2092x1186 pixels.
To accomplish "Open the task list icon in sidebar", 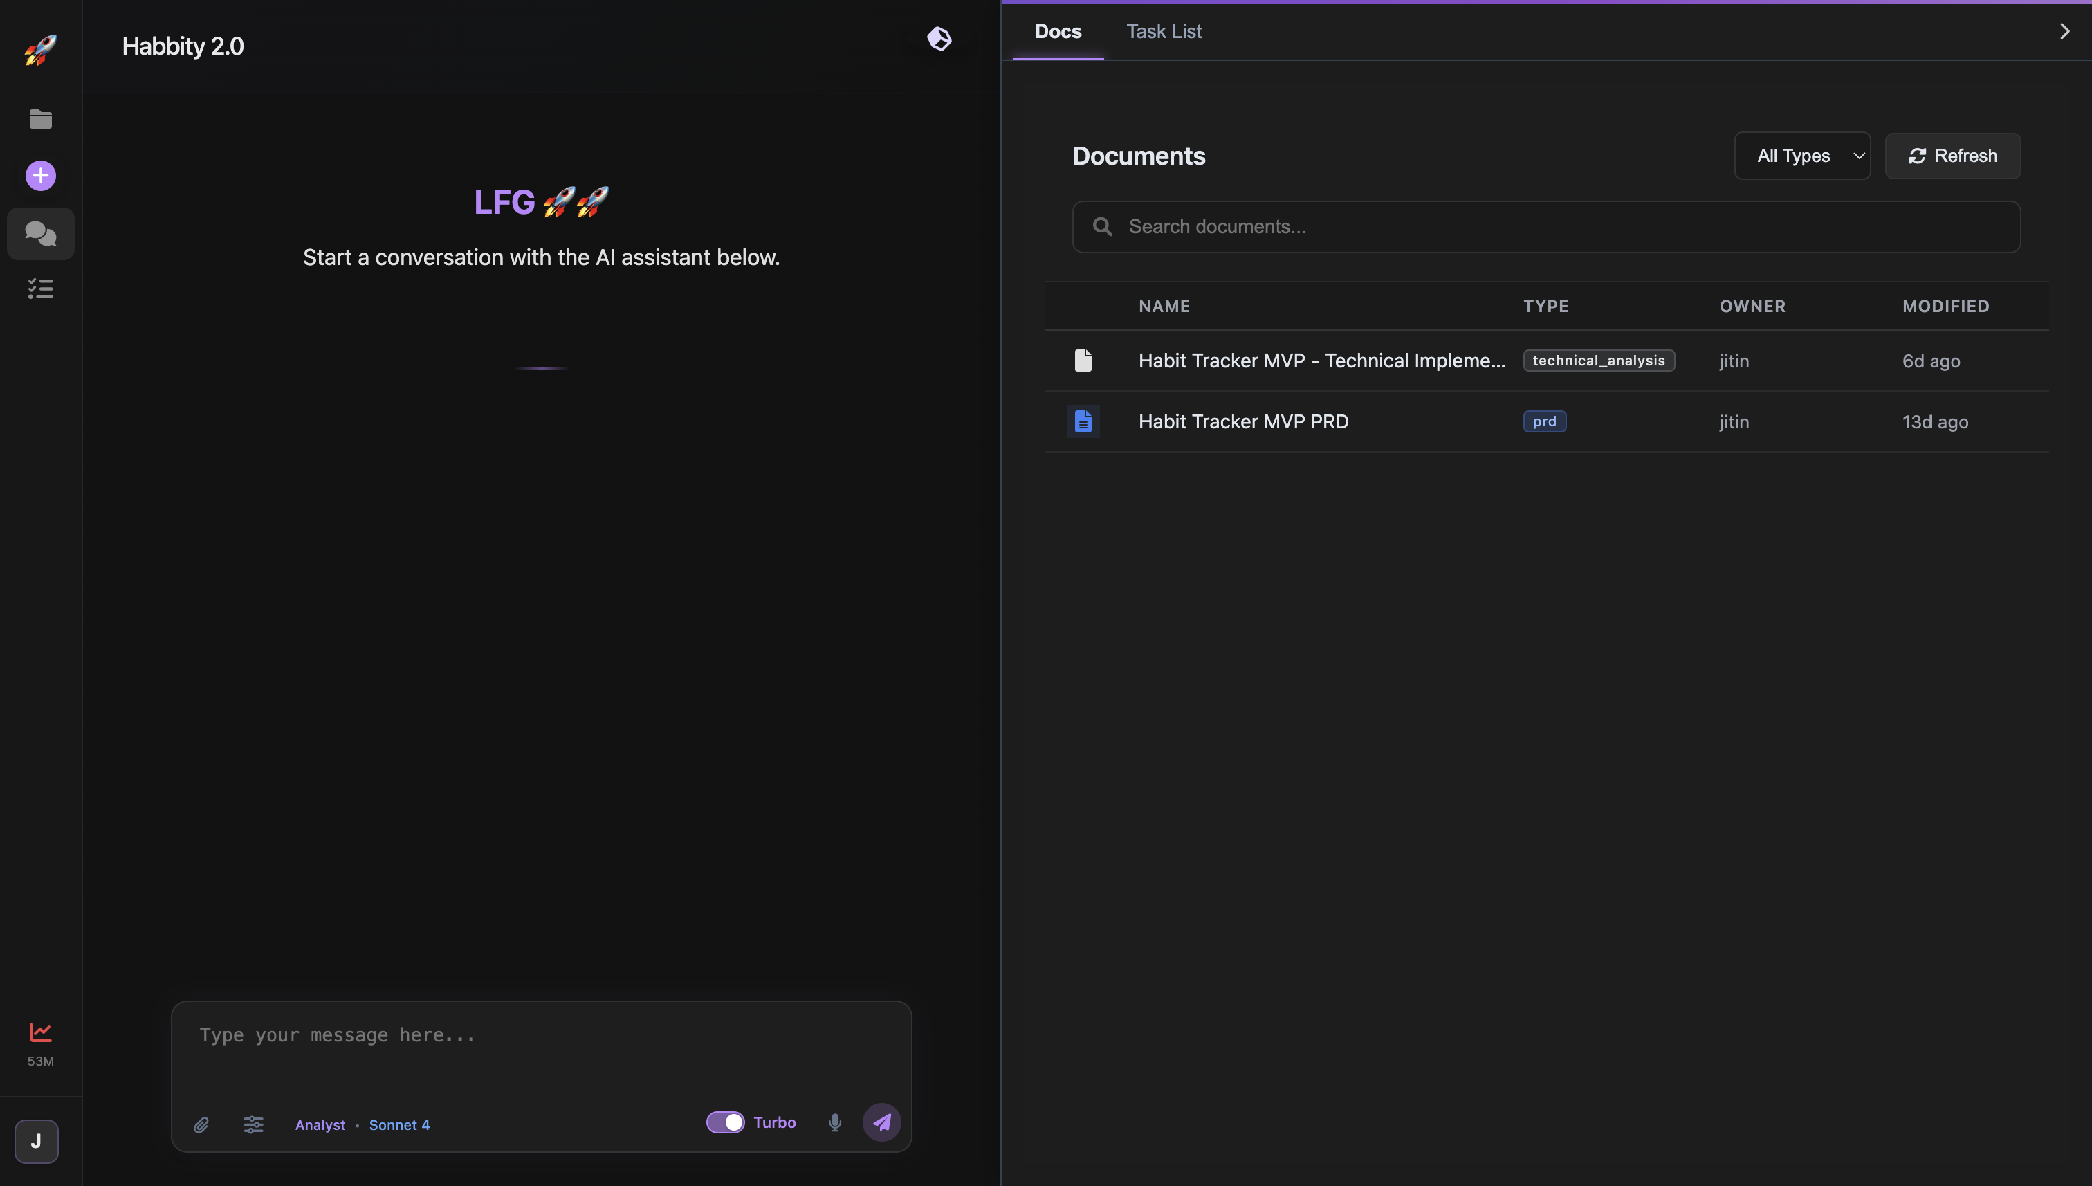I will tap(40, 289).
